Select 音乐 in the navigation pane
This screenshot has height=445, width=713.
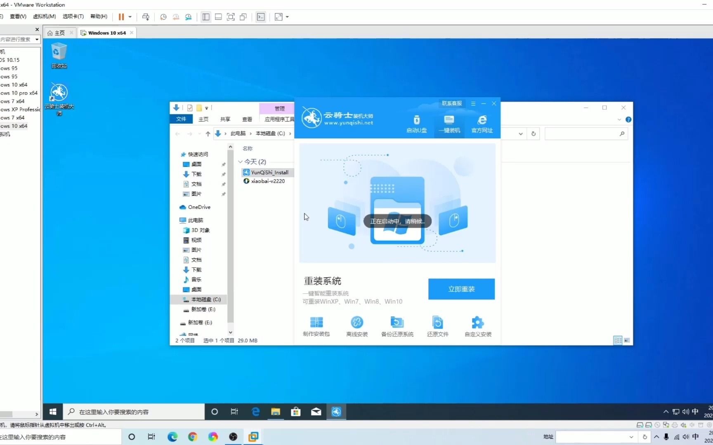pos(192,279)
